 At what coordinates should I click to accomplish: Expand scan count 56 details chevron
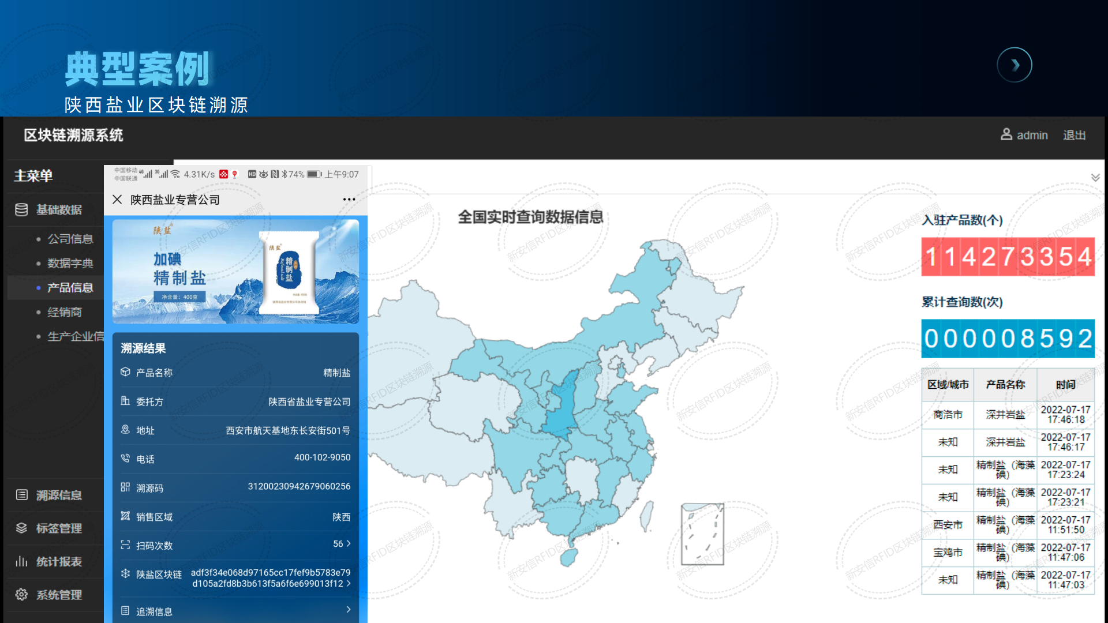pos(349,544)
